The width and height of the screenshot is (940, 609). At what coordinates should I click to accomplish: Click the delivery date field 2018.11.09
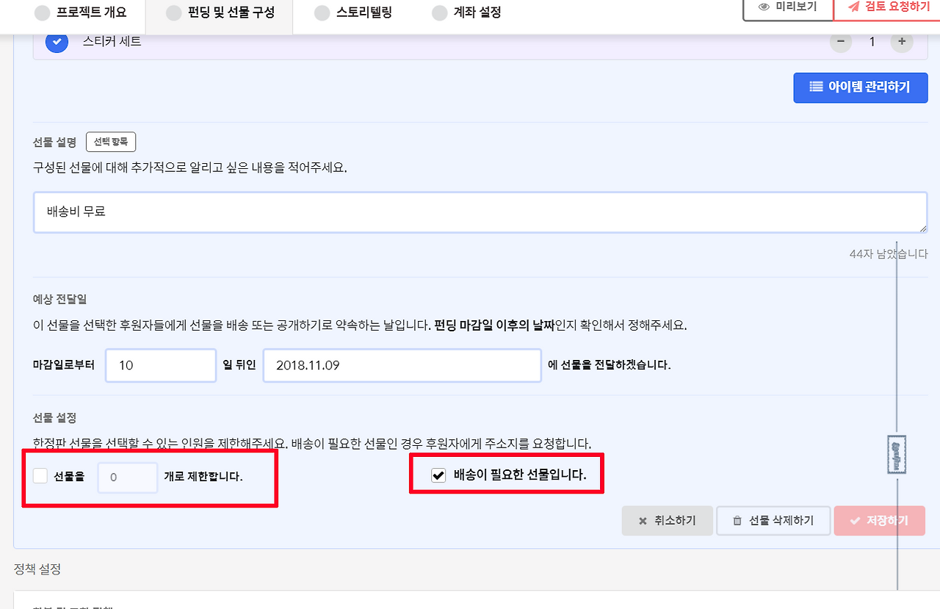[402, 365]
